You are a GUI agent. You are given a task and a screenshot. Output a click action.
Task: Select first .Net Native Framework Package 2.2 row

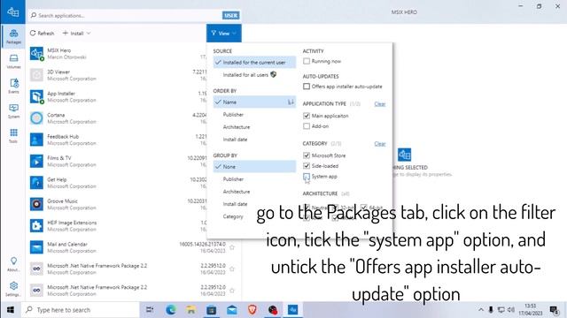click(134, 269)
